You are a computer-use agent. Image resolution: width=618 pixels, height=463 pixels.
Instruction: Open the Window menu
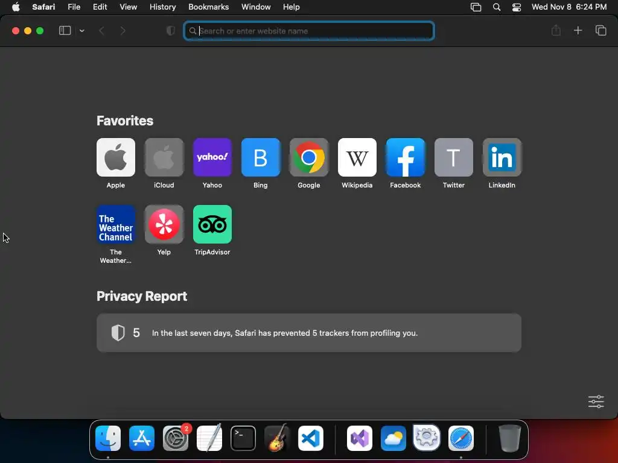coord(256,7)
